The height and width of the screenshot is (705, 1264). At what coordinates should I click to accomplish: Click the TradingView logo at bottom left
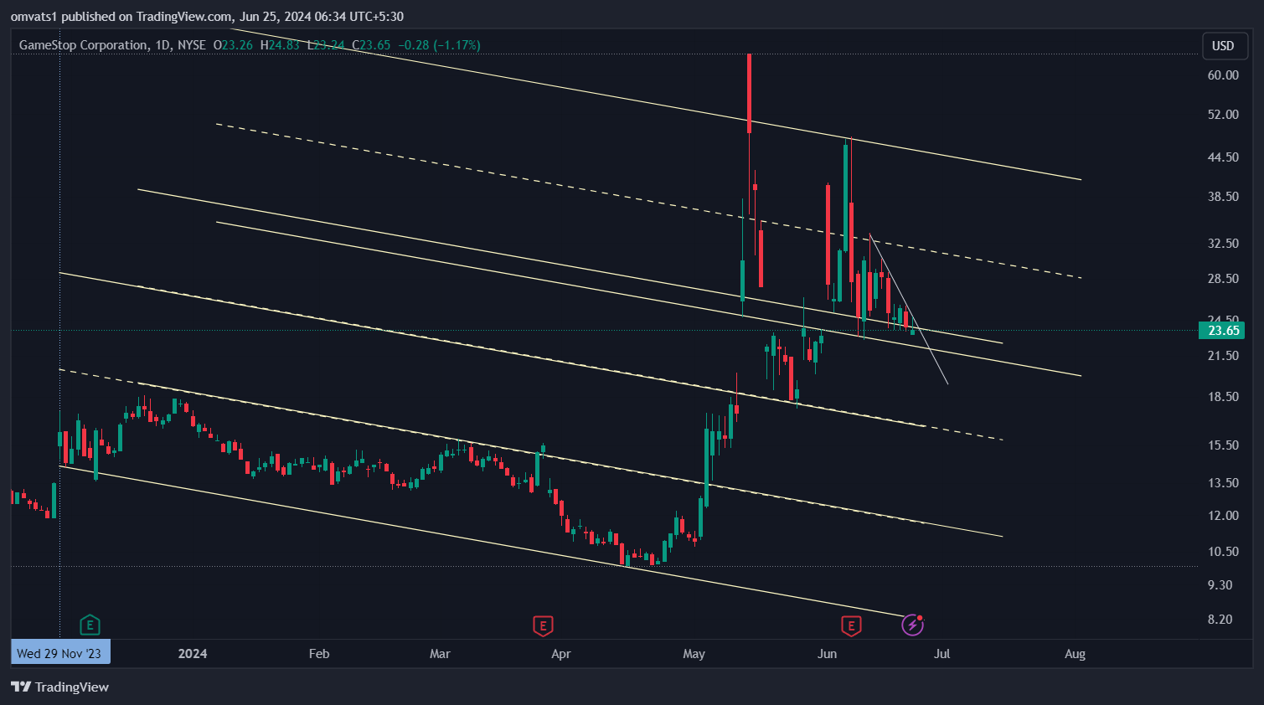click(59, 687)
